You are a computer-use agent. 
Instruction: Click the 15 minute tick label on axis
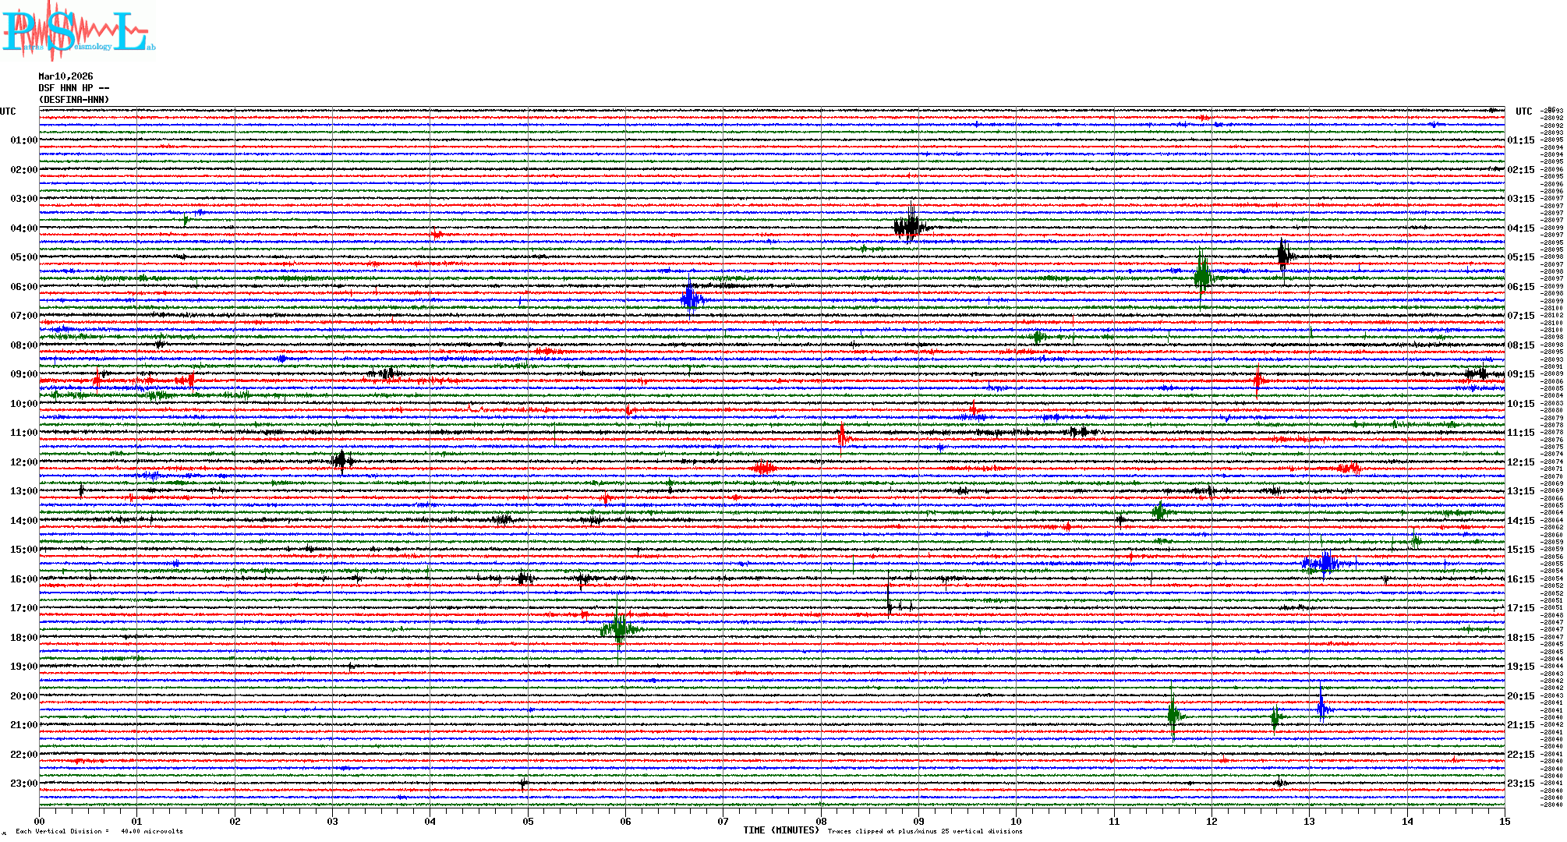pyautogui.click(x=1504, y=821)
